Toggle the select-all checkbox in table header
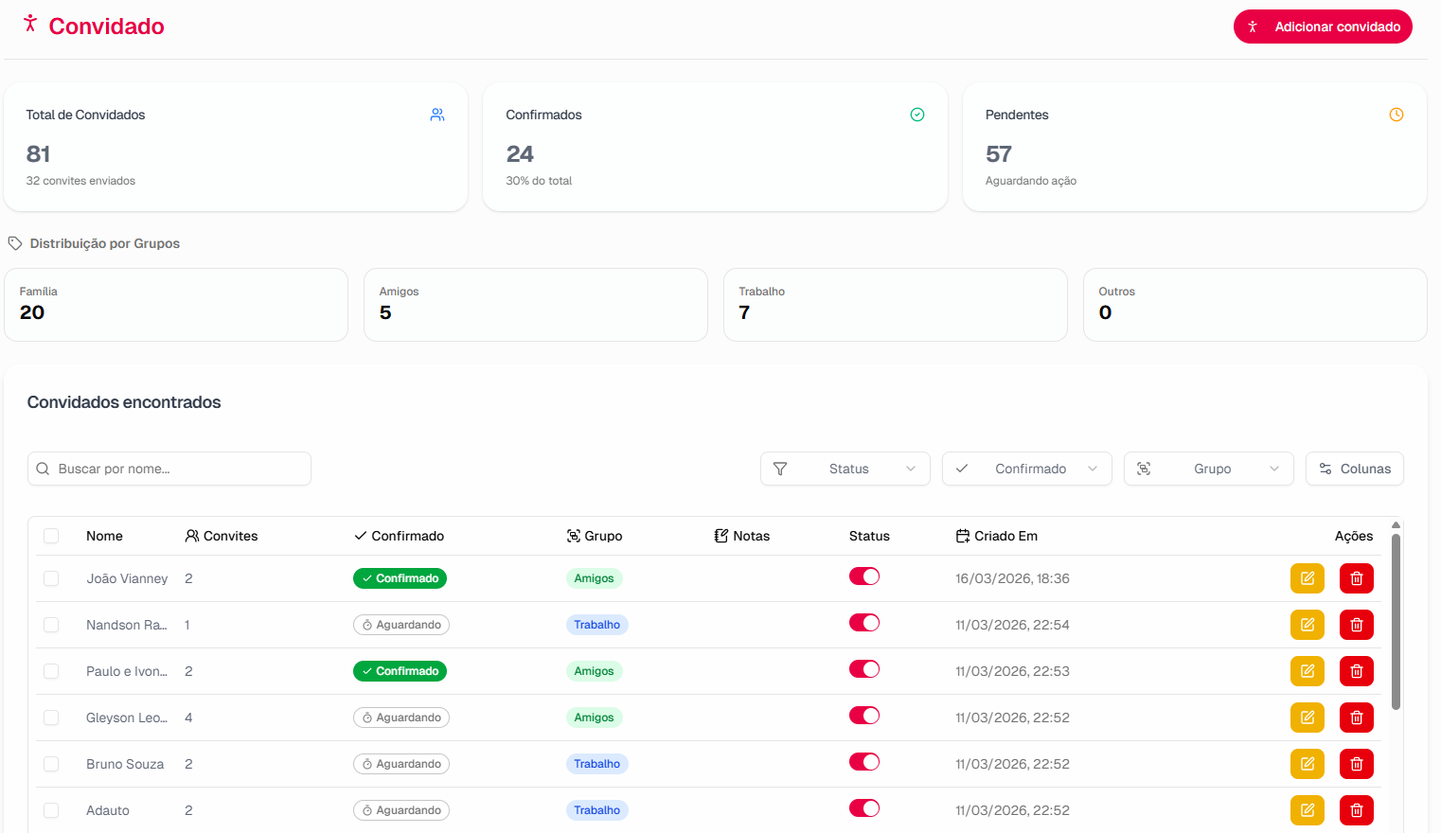Screen dimensions: 1441x833 [51, 536]
